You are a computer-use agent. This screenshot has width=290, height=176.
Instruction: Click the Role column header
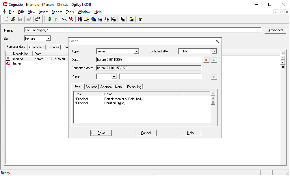pos(88,94)
